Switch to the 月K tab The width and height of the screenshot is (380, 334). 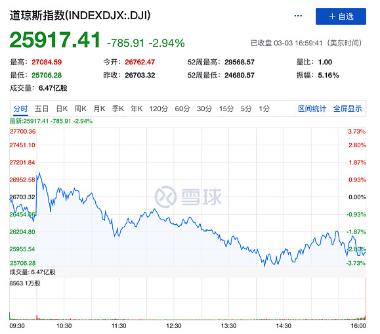pos(99,108)
